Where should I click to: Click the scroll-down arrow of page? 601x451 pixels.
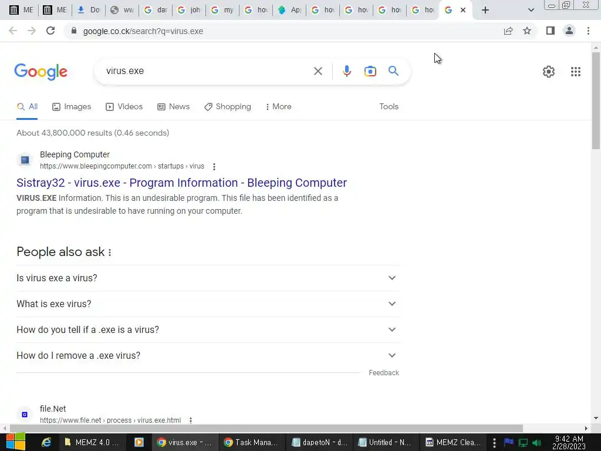pos(596,418)
